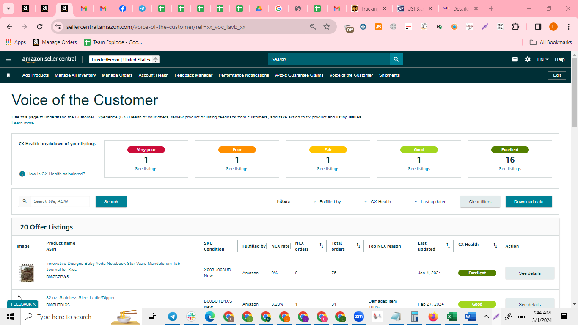The image size is (578, 325).
Task: Click the purple feather extension icon in toolbar
Action: pos(485,27)
